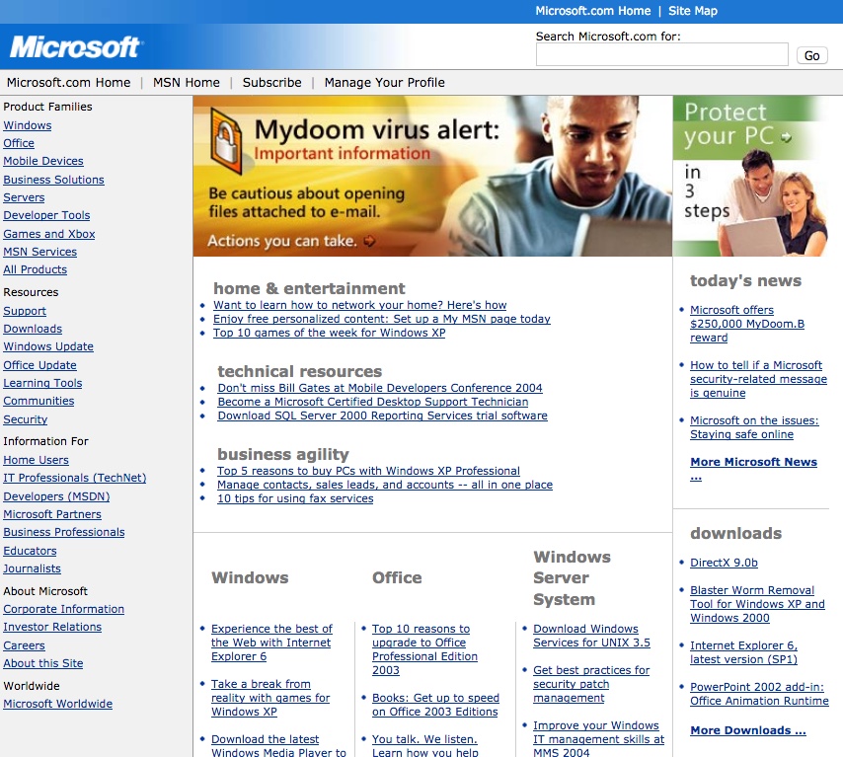Open More Microsoft News link

(x=753, y=468)
